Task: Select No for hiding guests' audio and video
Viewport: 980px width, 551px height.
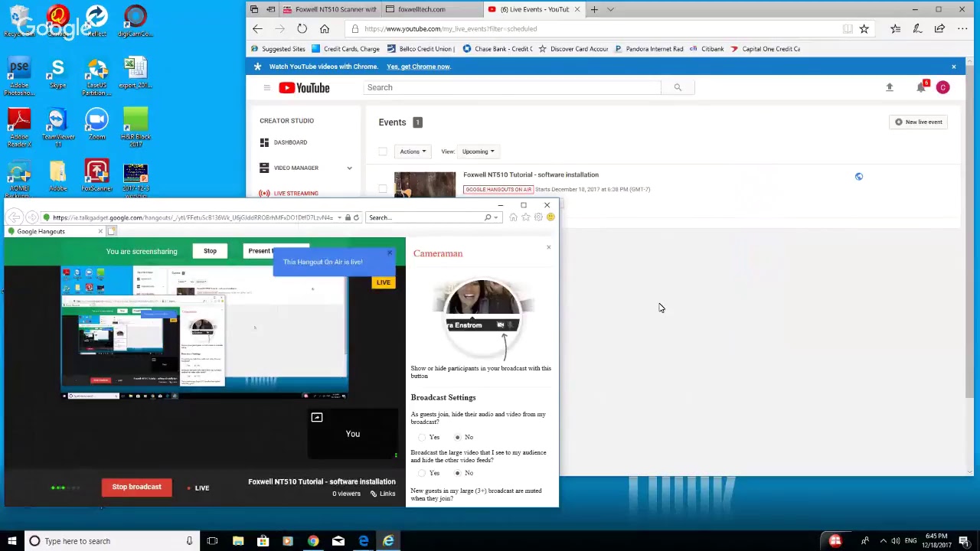Action: point(457,437)
